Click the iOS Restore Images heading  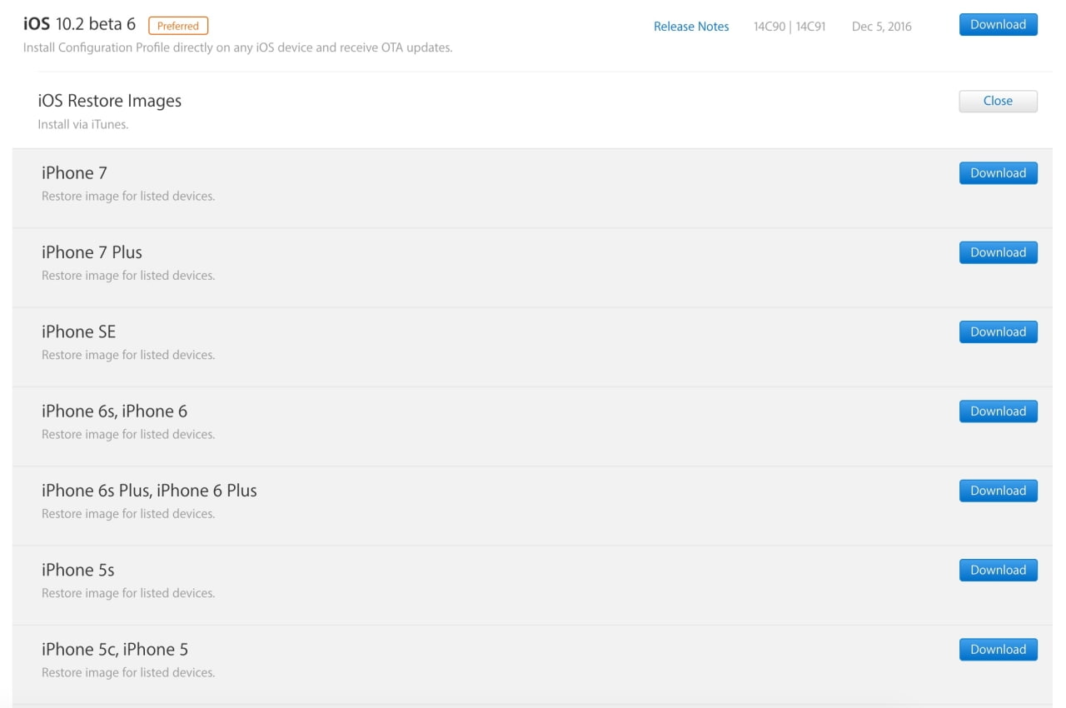pyautogui.click(x=109, y=101)
